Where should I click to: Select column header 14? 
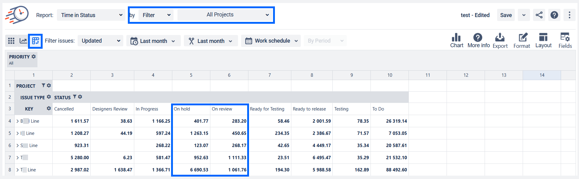click(x=542, y=75)
